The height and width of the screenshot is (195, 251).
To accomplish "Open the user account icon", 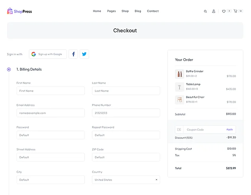I will coord(214,11).
